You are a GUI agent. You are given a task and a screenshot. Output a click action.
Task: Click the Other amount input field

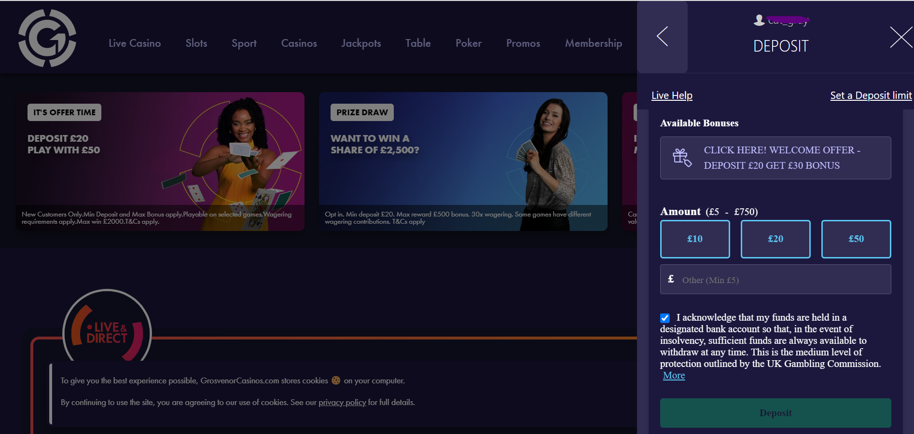(x=776, y=279)
